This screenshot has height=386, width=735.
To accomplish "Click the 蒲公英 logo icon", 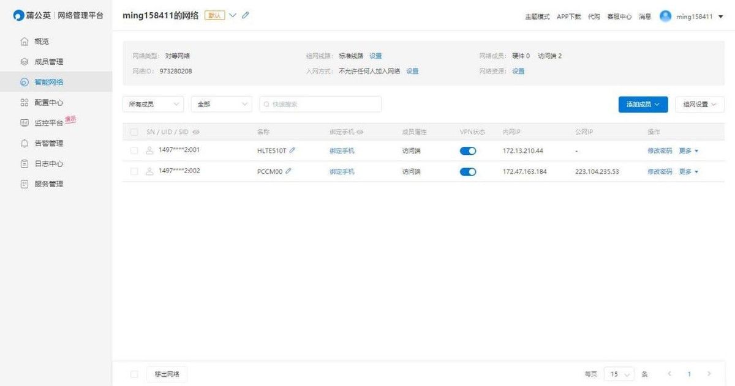I will [20, 16].
